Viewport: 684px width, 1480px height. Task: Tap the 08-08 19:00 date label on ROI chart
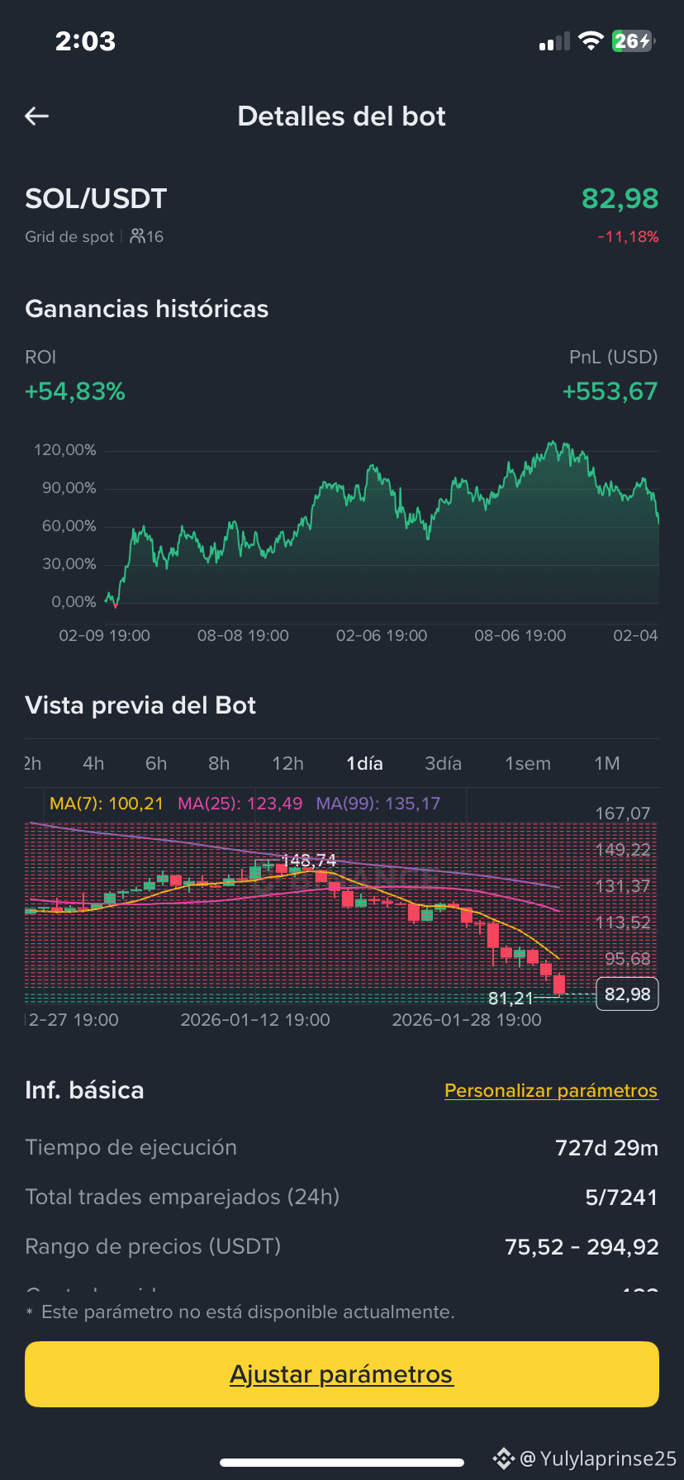click(243, 636)
